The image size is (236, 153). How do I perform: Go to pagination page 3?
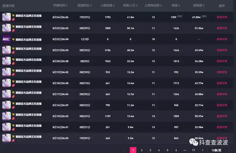pyautogui.click(x=150, y=150)
